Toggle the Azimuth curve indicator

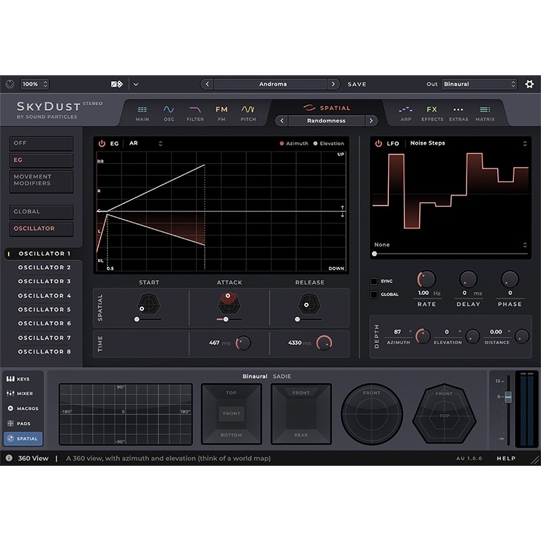(x=294, y=143)
